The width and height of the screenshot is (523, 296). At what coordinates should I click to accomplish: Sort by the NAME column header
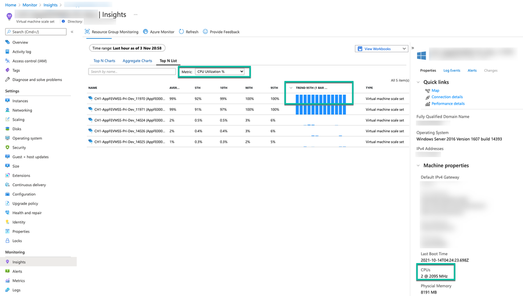pos(93,88)
